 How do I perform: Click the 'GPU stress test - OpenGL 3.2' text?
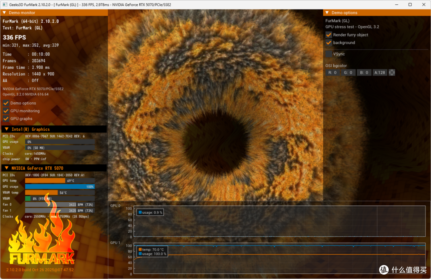(352, 27)
